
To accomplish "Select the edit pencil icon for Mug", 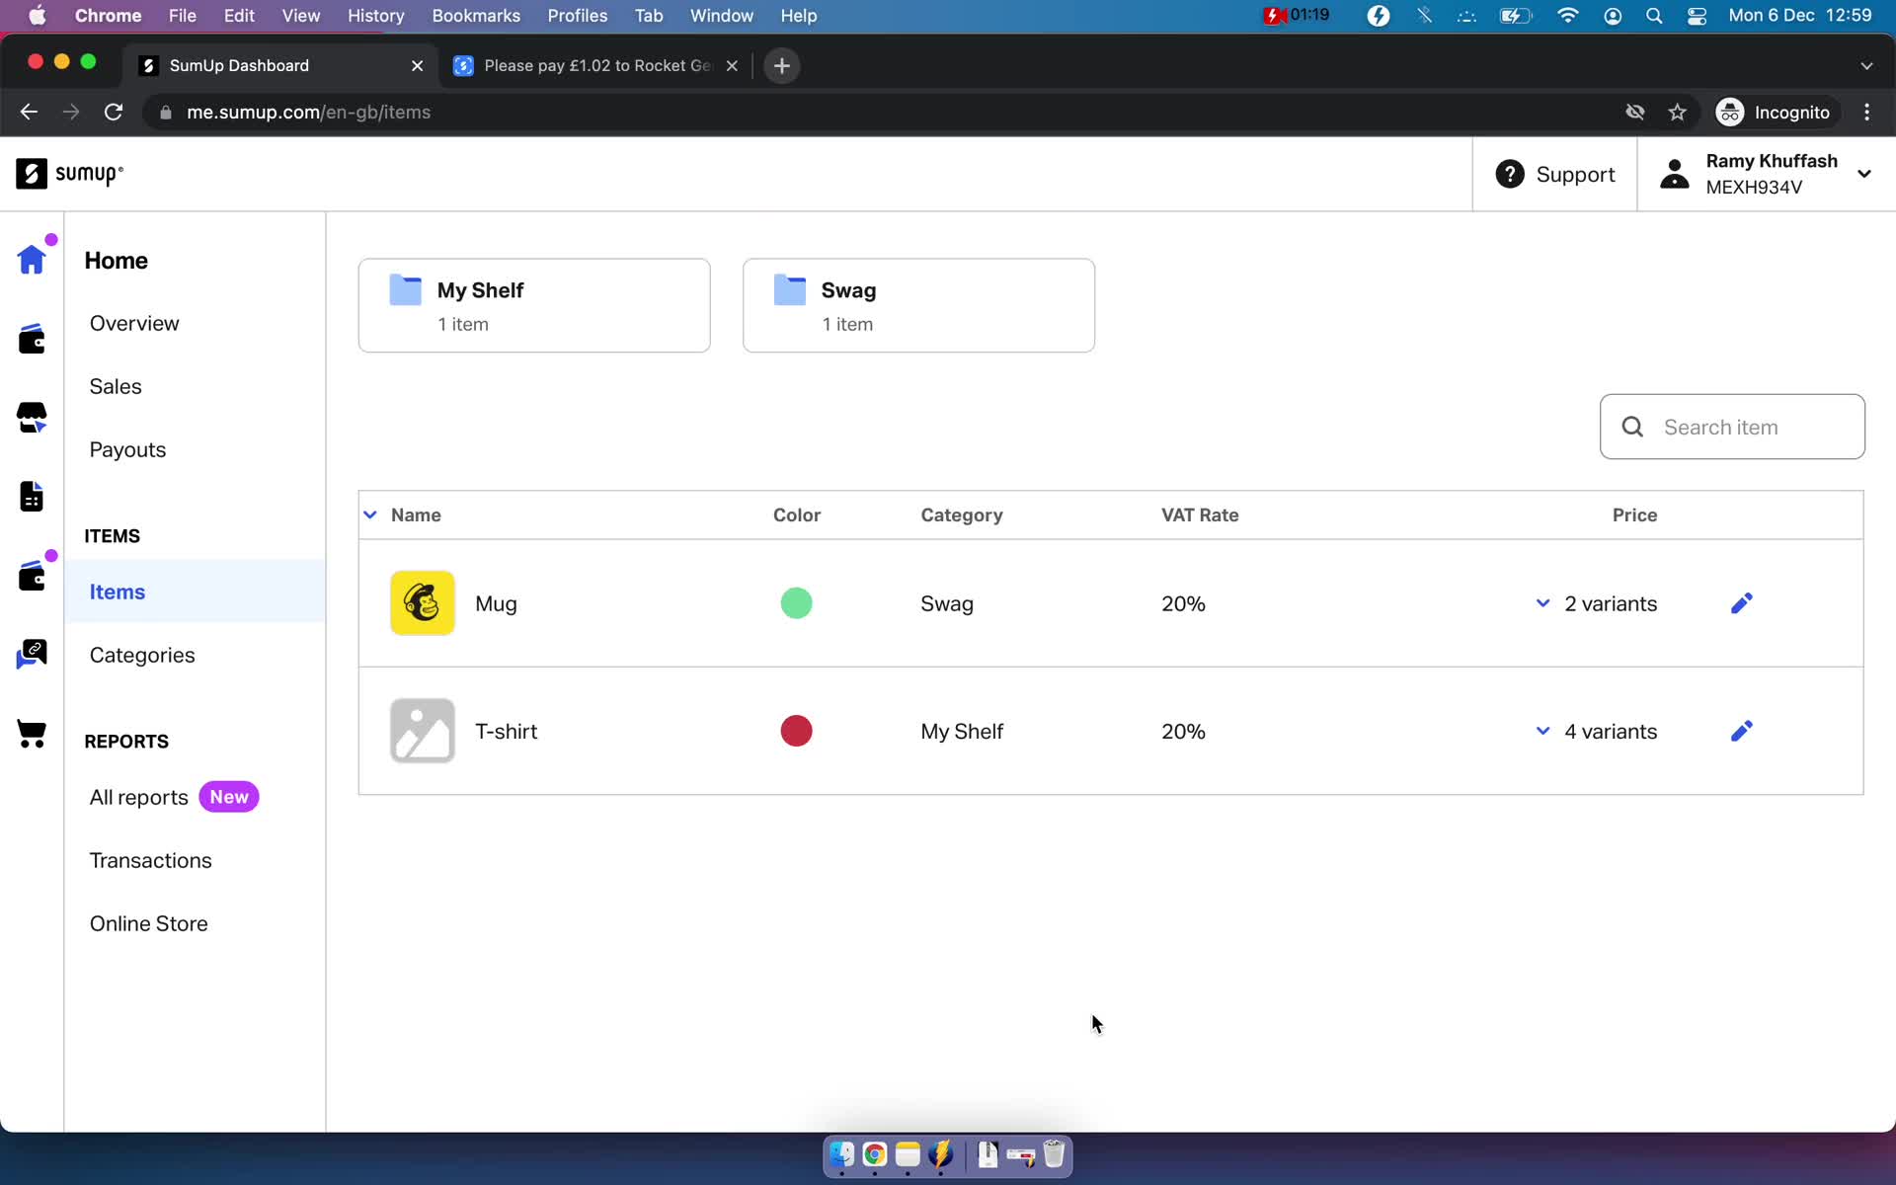I will (1742, 603).
